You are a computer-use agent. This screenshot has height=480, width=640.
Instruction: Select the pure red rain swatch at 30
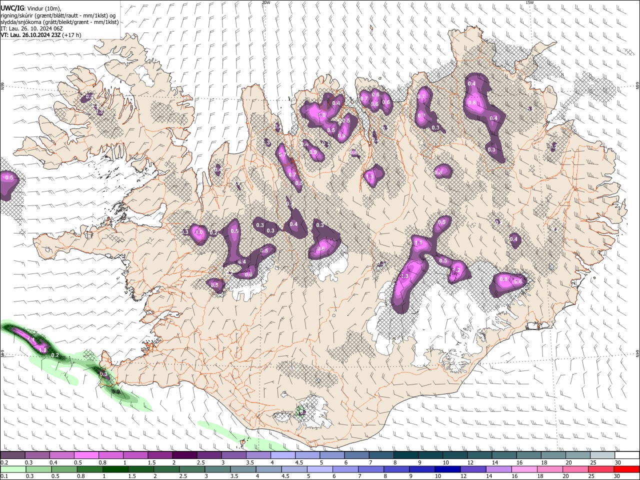pos(627,469)
